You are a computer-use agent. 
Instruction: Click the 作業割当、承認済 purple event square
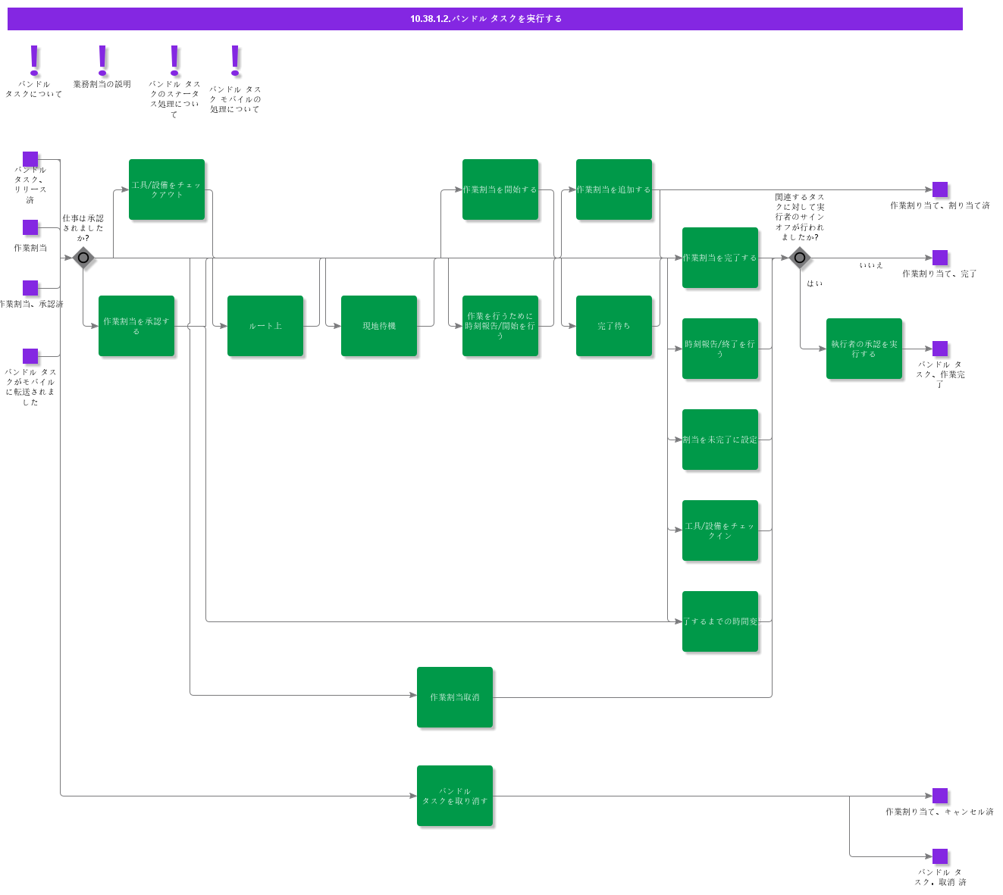[30, 288]
